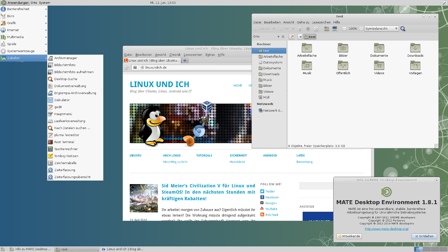Screen dimensions: 448x252
Task: Reload the folder view in file manager
Action: click(x=316, y=29)
